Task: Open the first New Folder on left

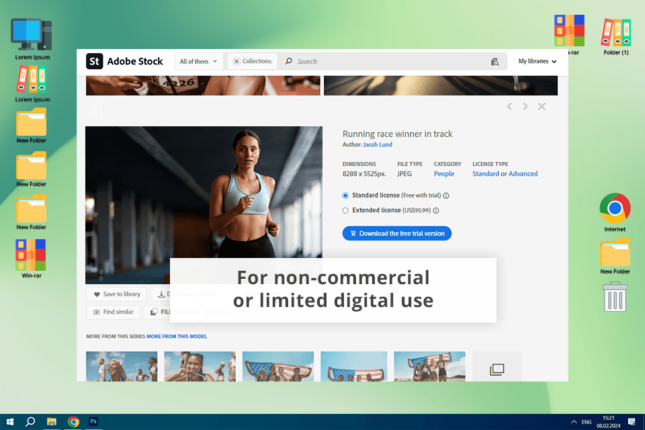Action: 32,126
